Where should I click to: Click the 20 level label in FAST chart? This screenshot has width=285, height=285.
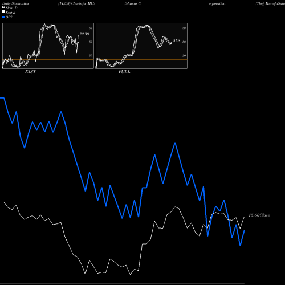pos(91,55)
